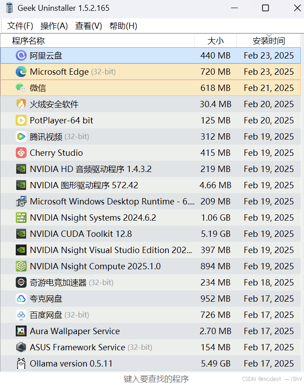Click the 1.06 GB size value
The height and width of the screenshot is (385, 304).
pos(216,217)
